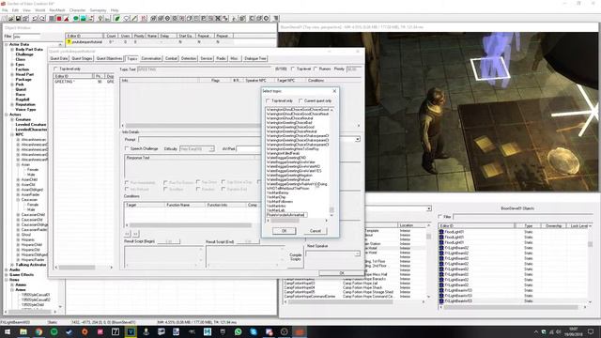
Task: Click the Open plugin folder toolbar icon
Action: click(x=10, y=19)
